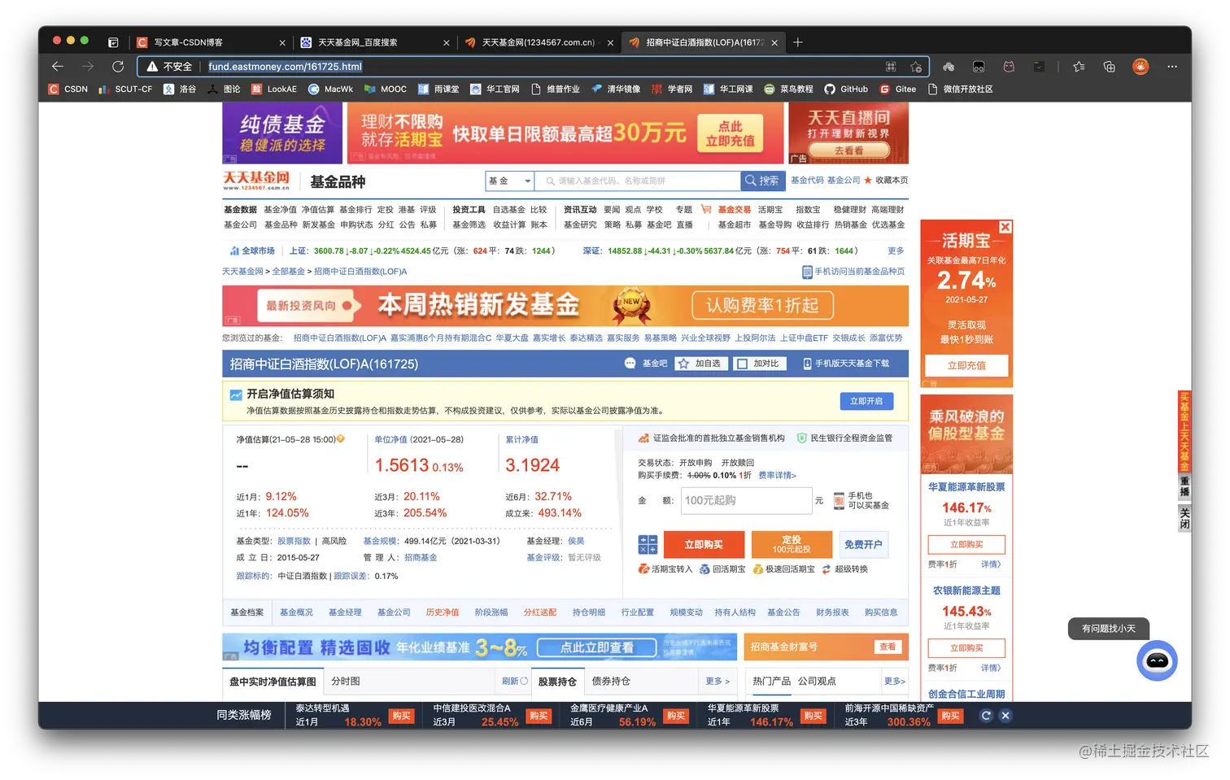Select the 持仓明细 fund archive tab

click(x=589, y=612)
